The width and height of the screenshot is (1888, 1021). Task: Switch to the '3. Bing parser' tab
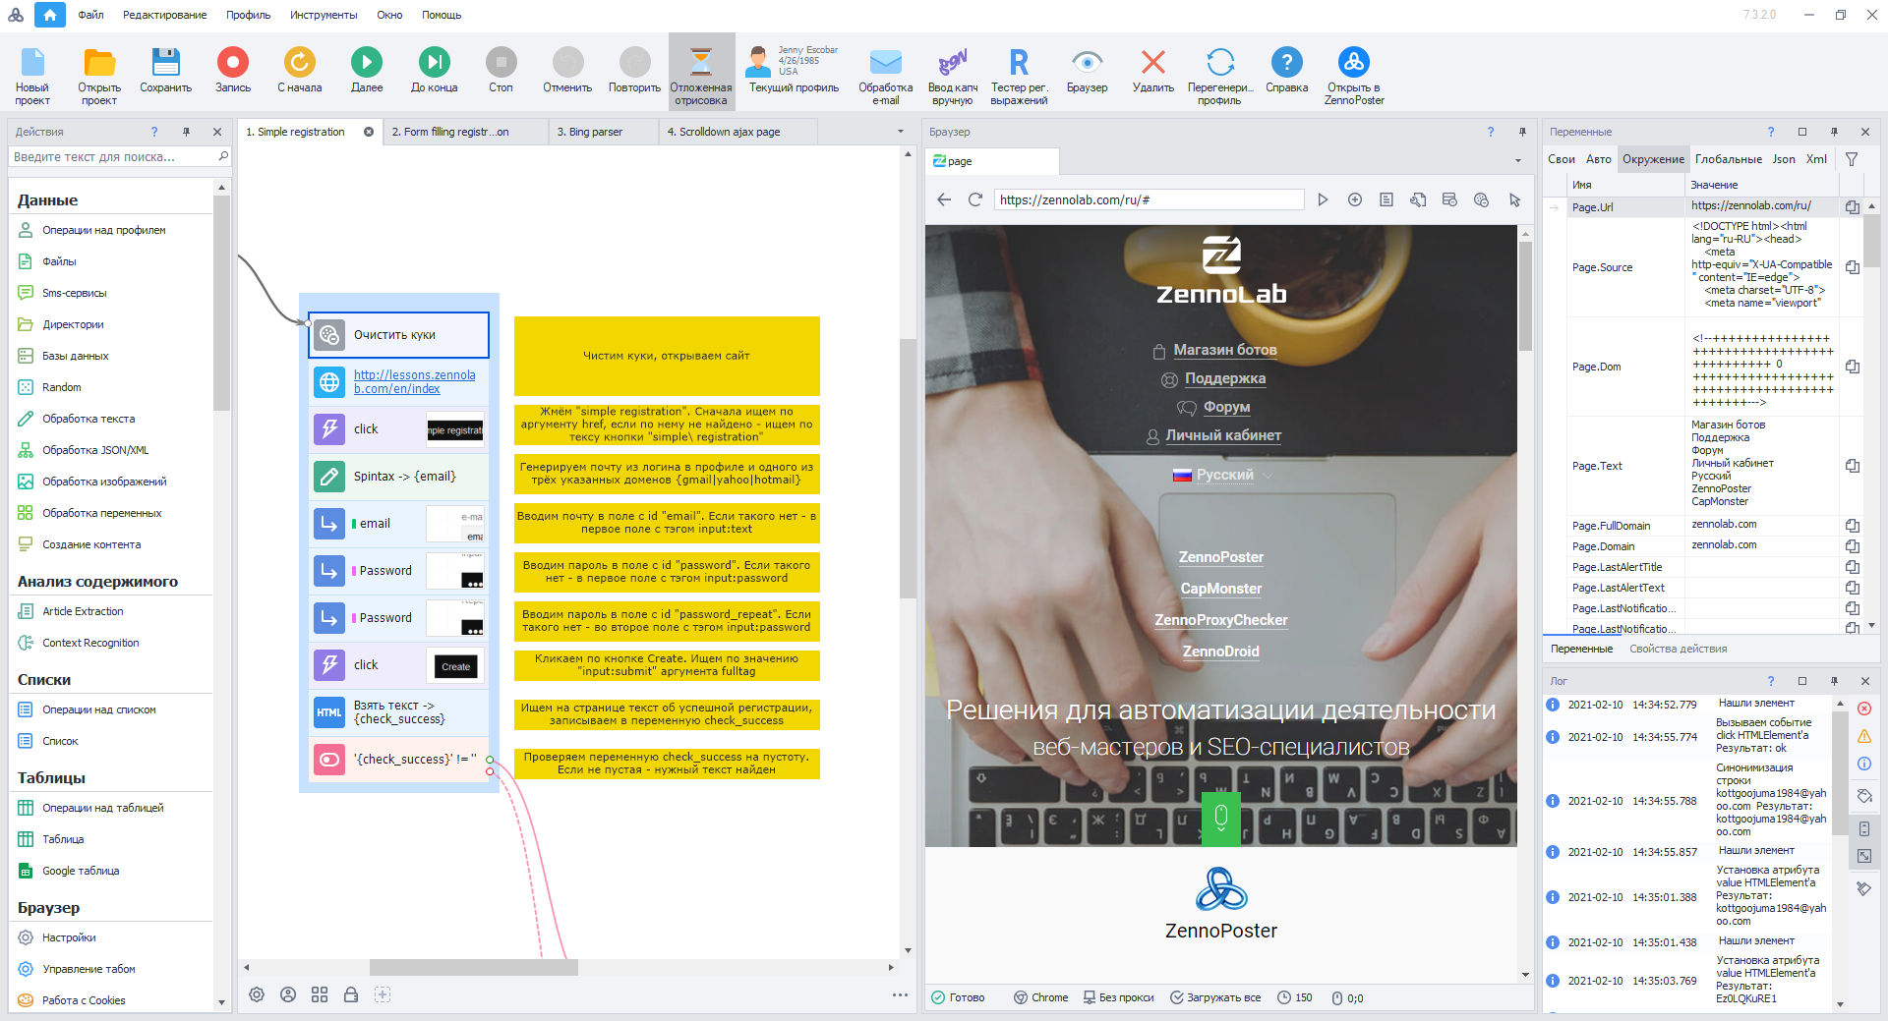[603, 132]
